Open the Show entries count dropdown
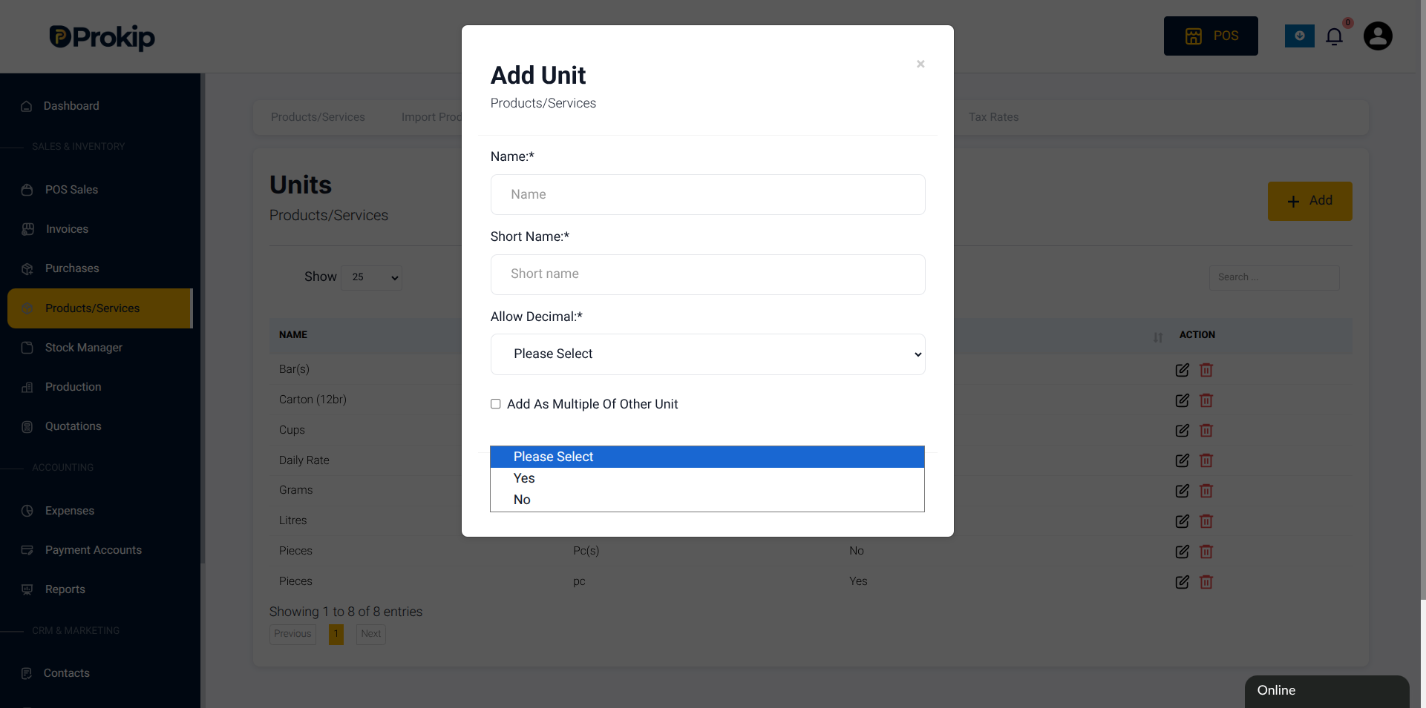The width and height of the screenshot is (1426, 708). coord(372,277)
